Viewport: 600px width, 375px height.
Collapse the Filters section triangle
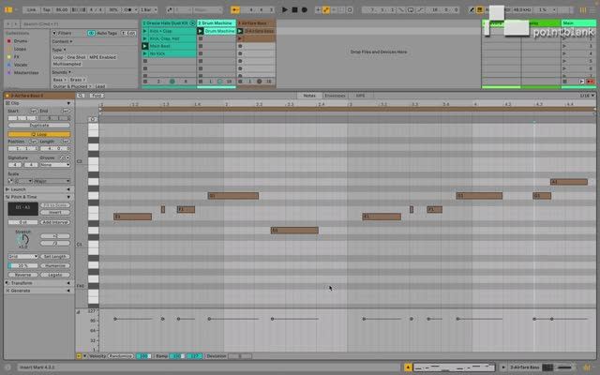pyautogui.click(x=54, y=34)
